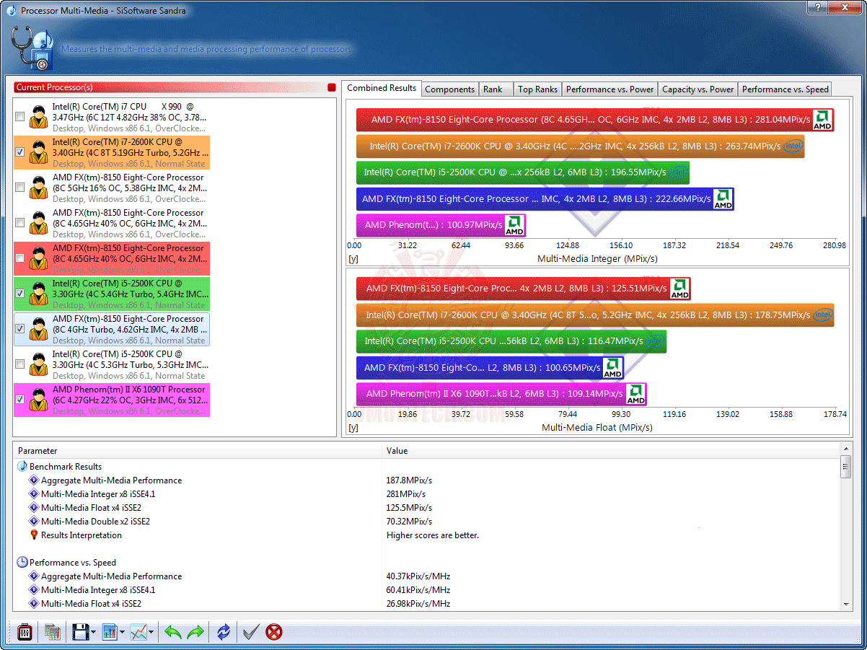This screenshot has width=867, height=650.
Task: Click the red FX-8150 281.04MPix/s integer bar
Action: [595, 120]
